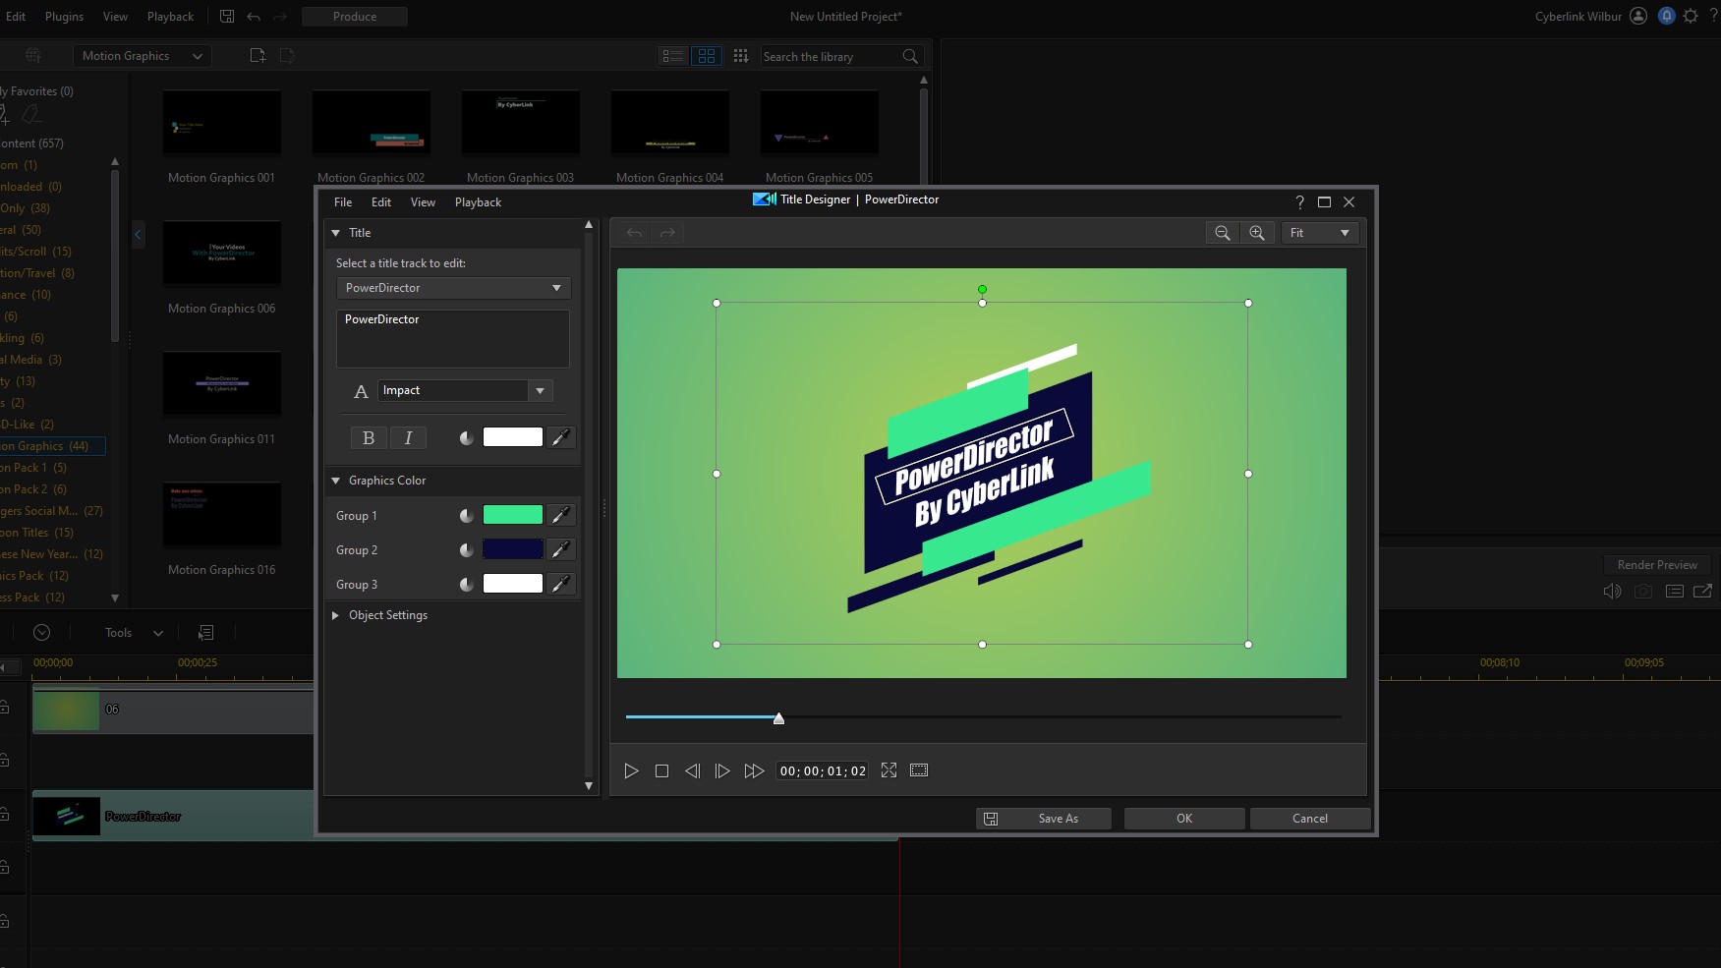Open the eyedropper for Group 2 color
The height and width of the screenshot is (968, 1721).
point(561,549)
